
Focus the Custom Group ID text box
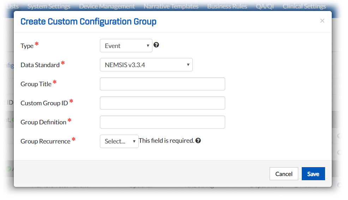coord(162,103)
